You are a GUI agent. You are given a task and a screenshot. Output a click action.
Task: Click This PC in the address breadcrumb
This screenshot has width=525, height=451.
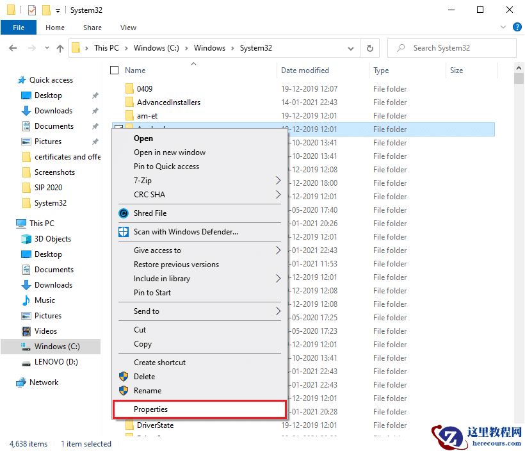106,48
